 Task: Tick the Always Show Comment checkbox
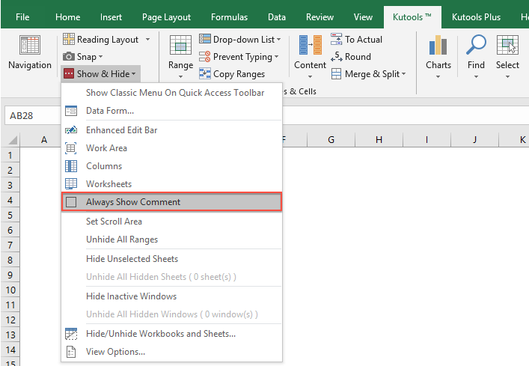(71, 202)
